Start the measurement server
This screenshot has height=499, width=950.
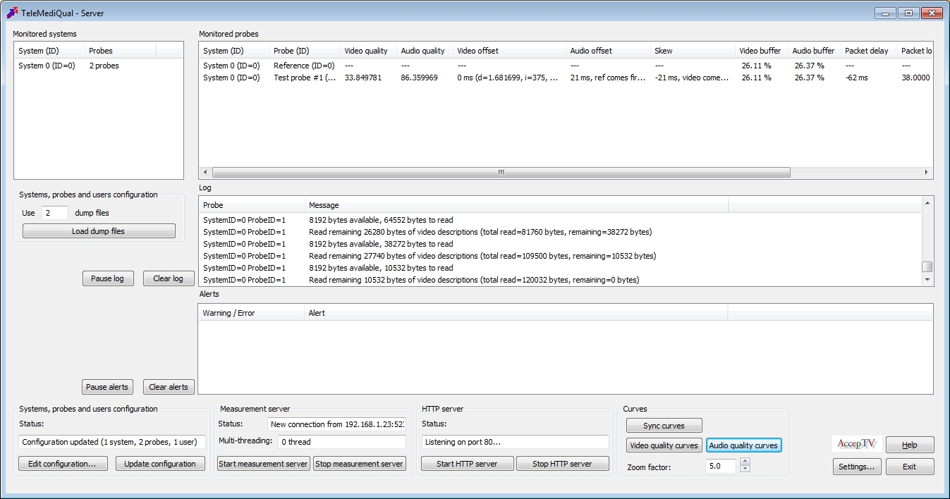pos(263,464)
